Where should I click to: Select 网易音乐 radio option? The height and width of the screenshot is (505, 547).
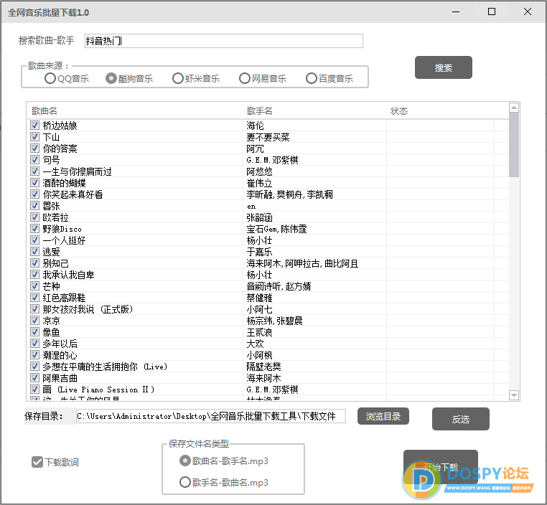pos(245,78)
